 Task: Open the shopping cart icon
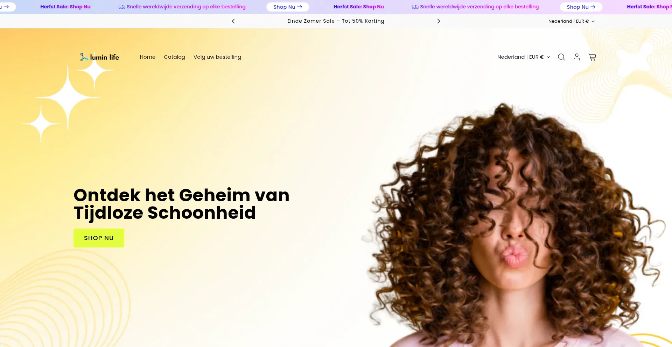pyautogui.click(x=592, y=57)
